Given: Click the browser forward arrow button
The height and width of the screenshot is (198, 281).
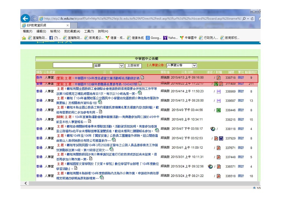Looking at the screenshot, I should click(34, 19).
